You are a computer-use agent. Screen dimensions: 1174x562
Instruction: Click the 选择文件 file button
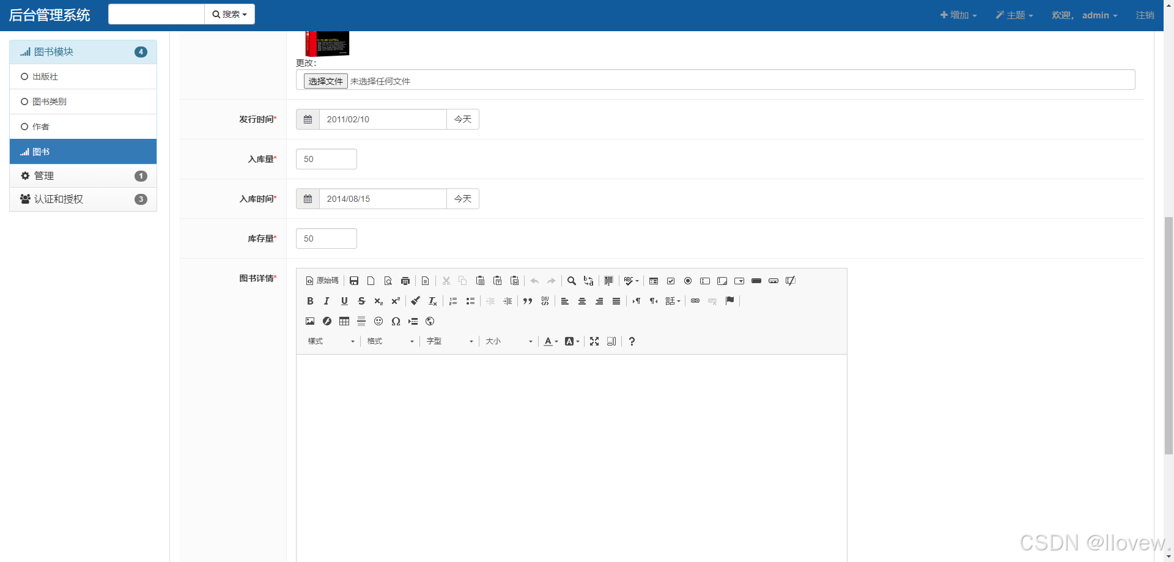point(326,81)
